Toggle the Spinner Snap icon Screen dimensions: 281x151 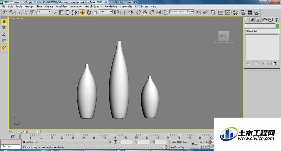[x=158, y=13]
